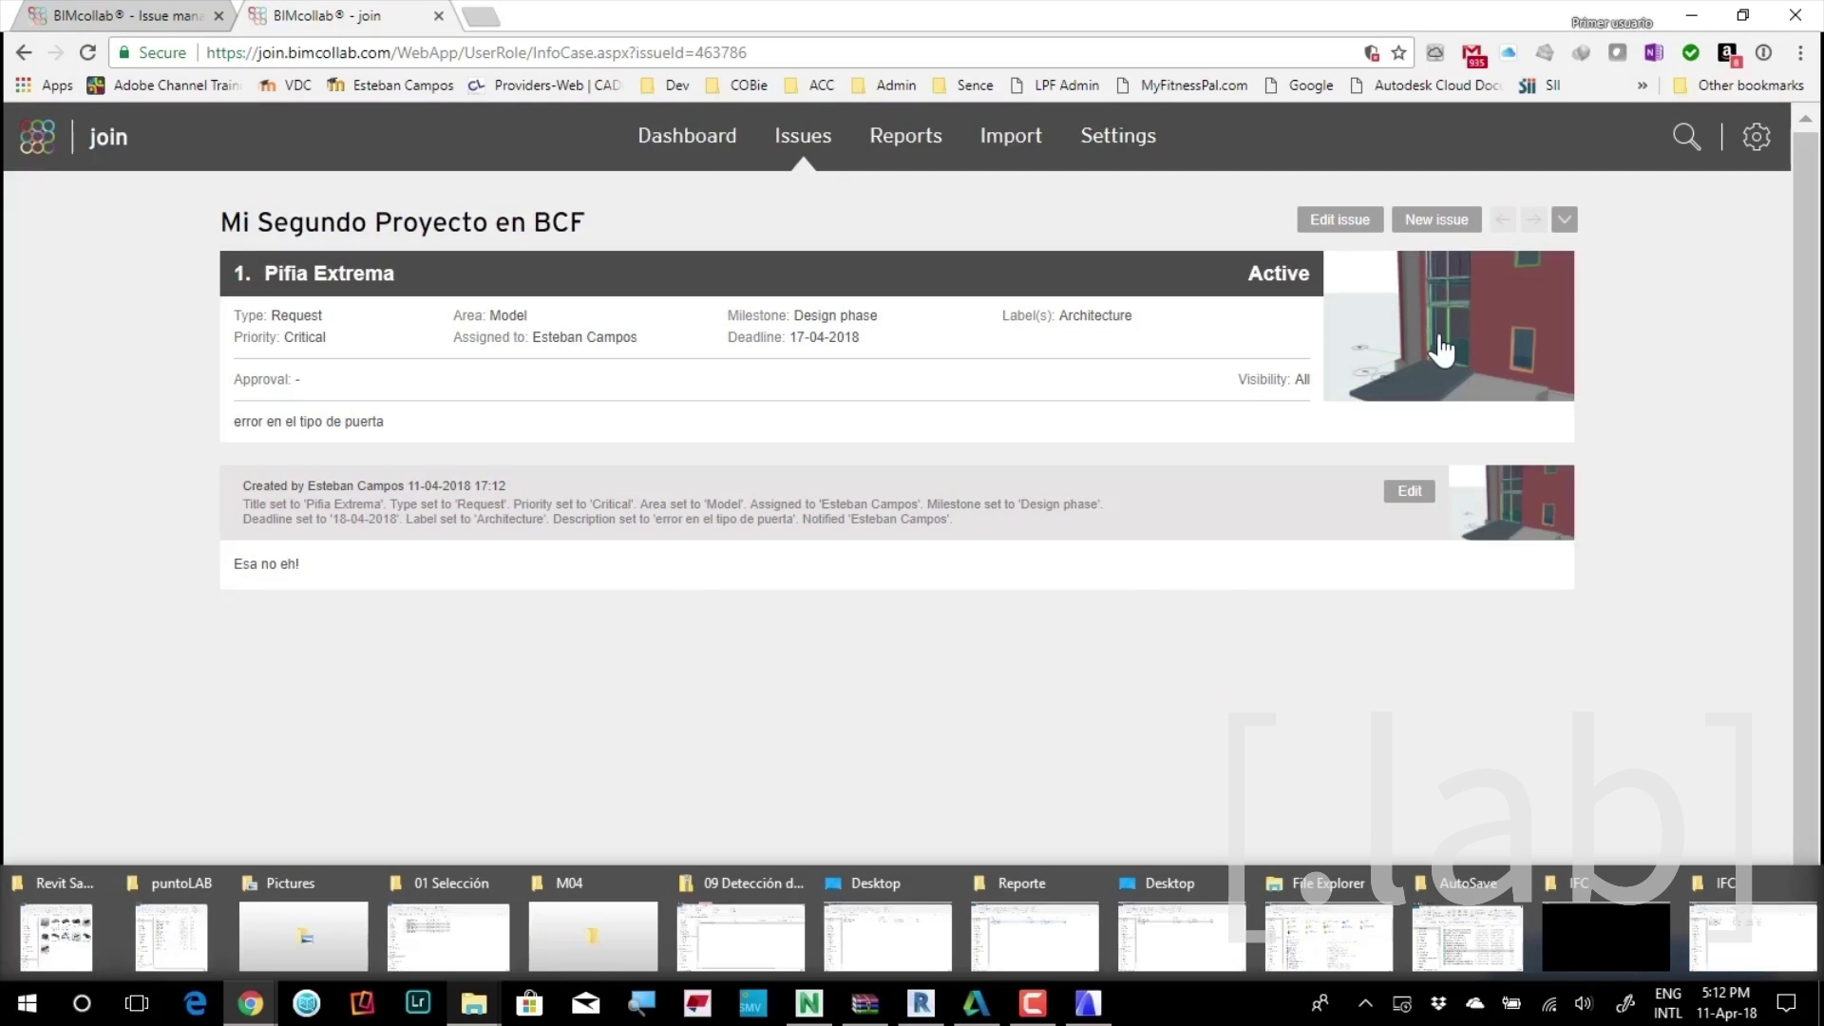Expand the issue actions dropdown arrow
1824x1026 pixels.
(1565, 219)
